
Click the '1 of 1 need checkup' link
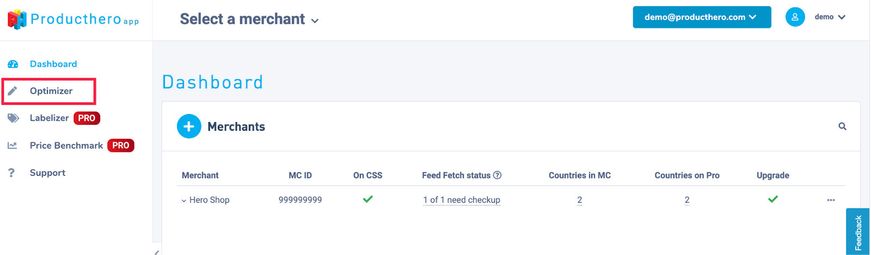pyautogui.click(x=462, y=200)
